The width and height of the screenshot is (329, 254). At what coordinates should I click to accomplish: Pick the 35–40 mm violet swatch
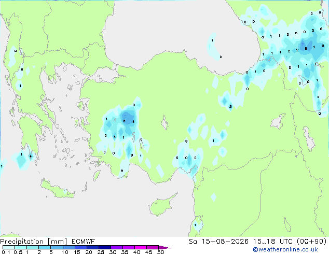tap(128, 247)
